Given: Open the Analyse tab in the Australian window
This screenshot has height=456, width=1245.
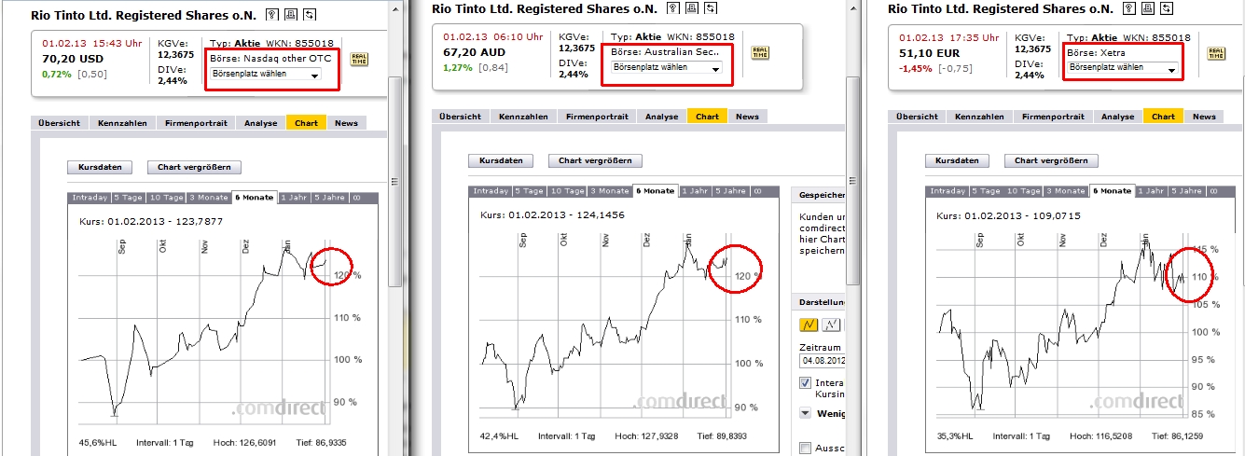Looking at the screenshot, I should (661, 117).
